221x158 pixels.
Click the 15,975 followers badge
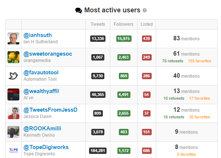click(124, 38)
